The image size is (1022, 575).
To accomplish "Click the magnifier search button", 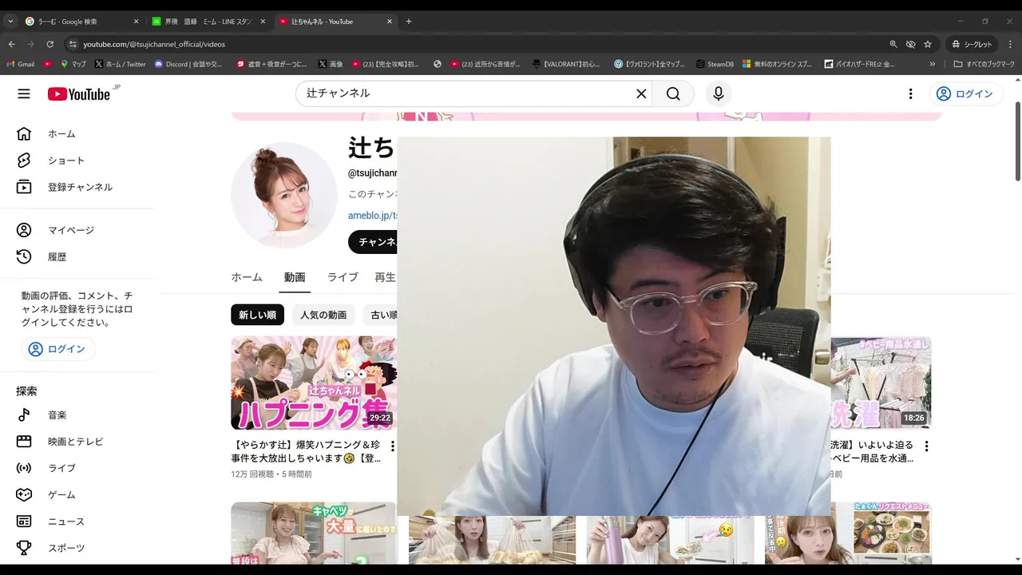I will (673, 93).
